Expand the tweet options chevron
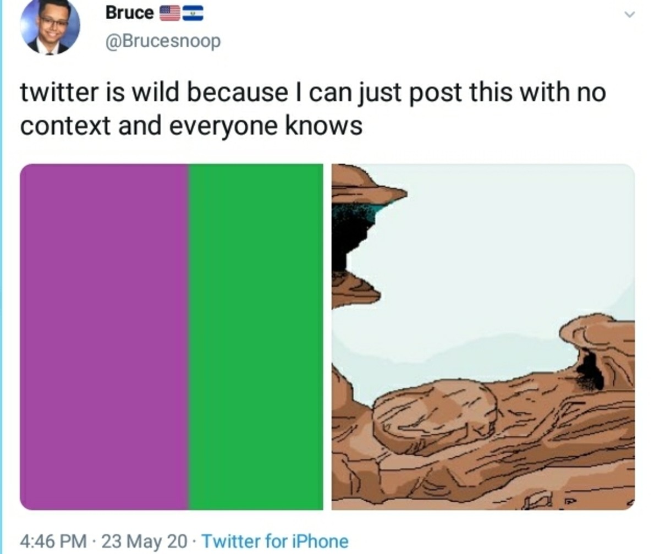The width and height of the screenshot is (660, 554). [630, 14]
